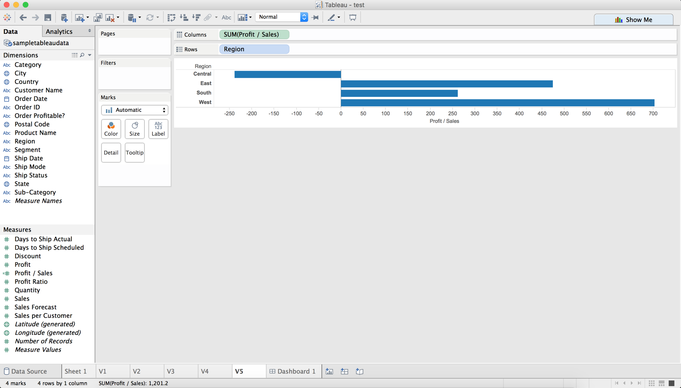
Task: Expand new worksheet dropdown arrow
Action: 87,18
